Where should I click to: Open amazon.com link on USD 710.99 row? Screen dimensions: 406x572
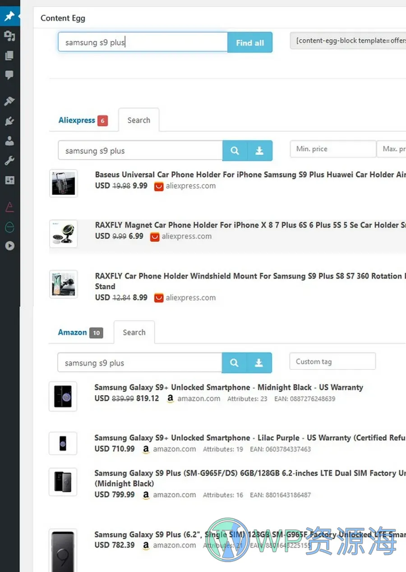point(175,449)
